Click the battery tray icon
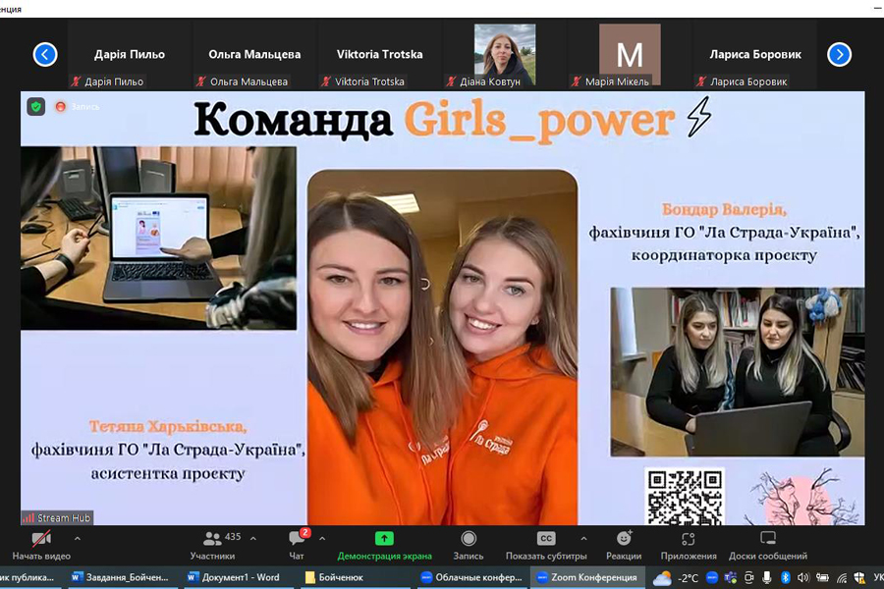Viewport: 884px width, 589px height. click(x=822, y=578)
